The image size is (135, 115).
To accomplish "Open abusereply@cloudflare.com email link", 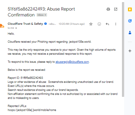I will [72, 62].
